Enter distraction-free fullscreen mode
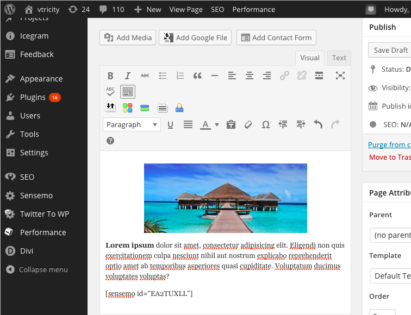 pos(340,76)
